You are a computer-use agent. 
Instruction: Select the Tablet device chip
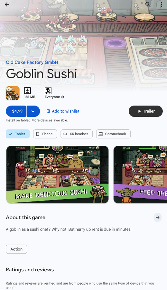tap(18, 134)
